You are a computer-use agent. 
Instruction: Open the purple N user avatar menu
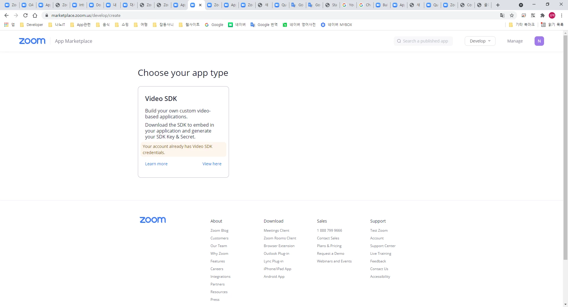(x=539, y=41)
